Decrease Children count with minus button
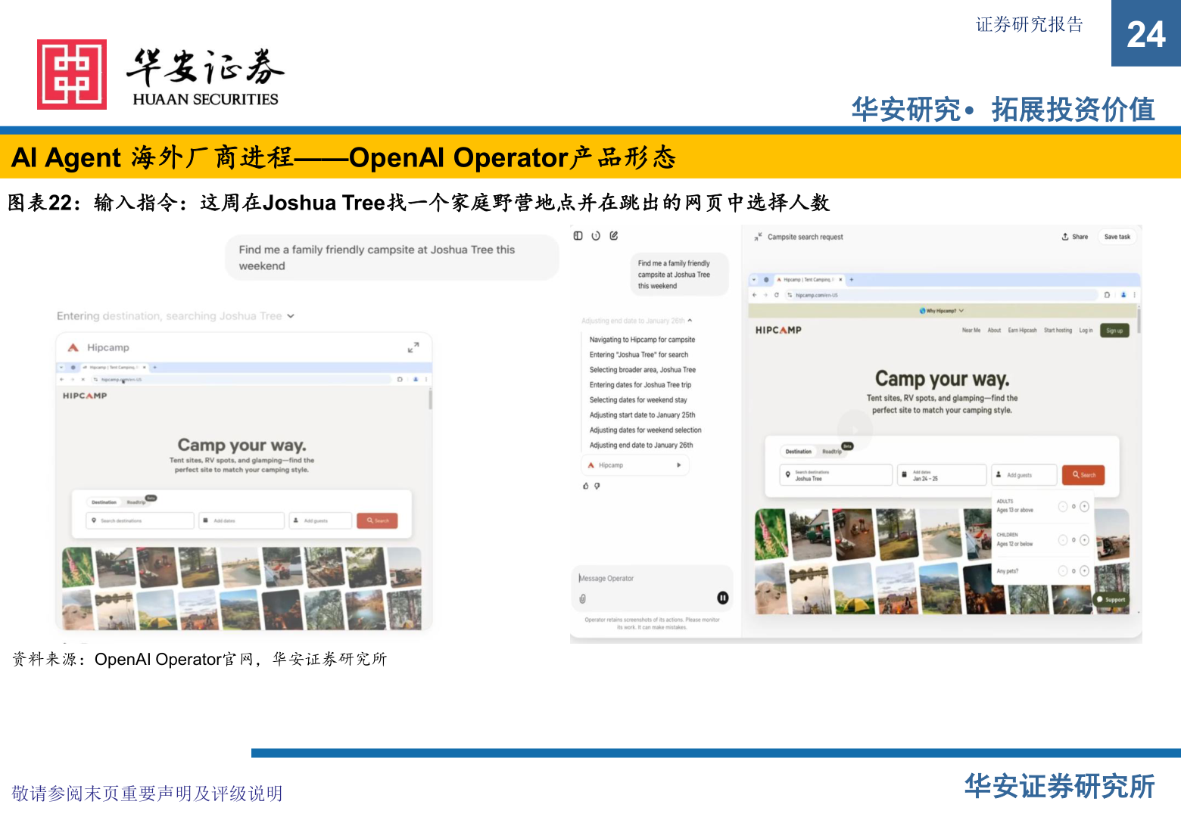 1063,539
